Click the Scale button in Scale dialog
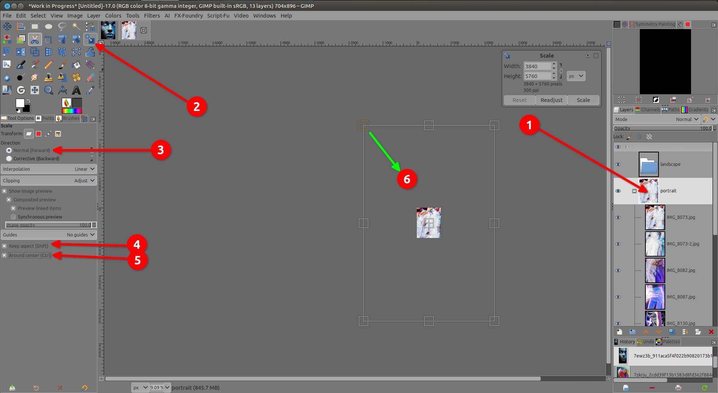The width and height of the screenshot is (718, 393). coord(583,100)
